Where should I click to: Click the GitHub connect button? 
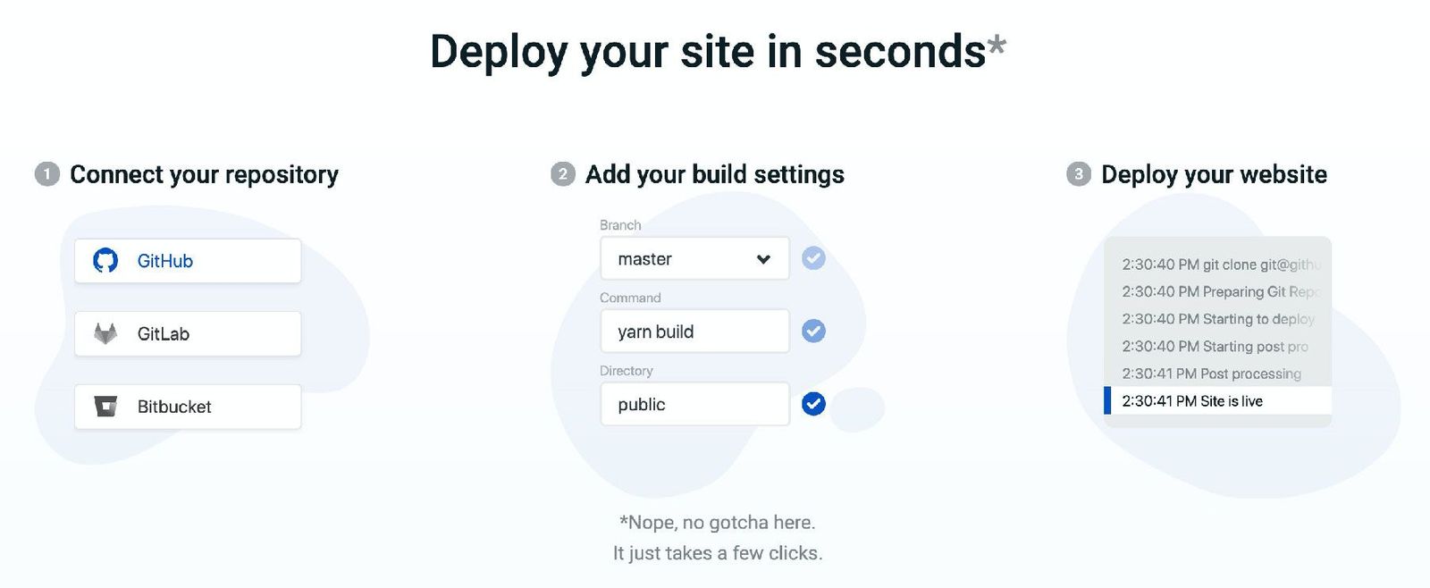[188, 259]
